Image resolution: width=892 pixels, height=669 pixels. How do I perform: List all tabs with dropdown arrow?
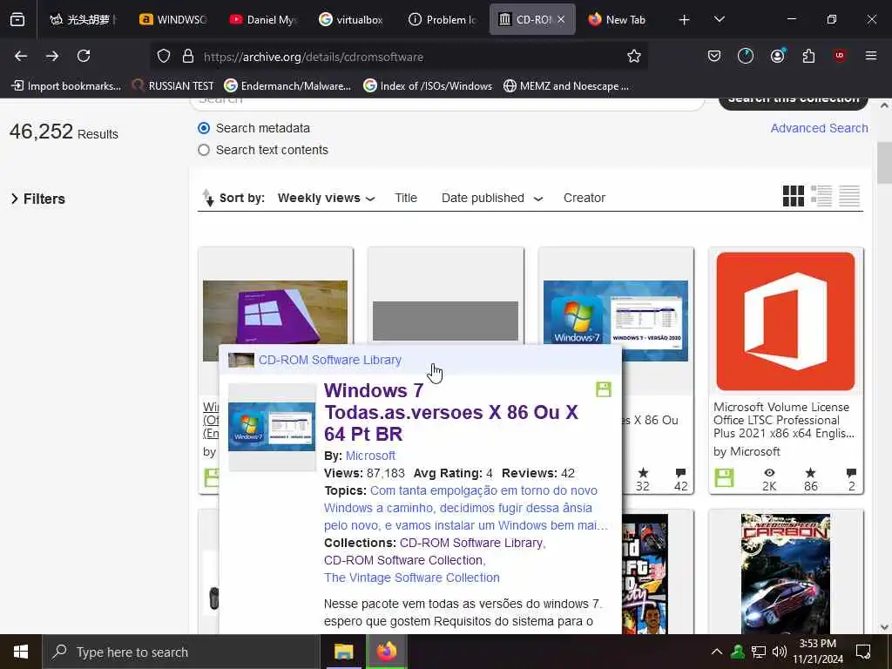pyautogui.click(x=719, y=19)
